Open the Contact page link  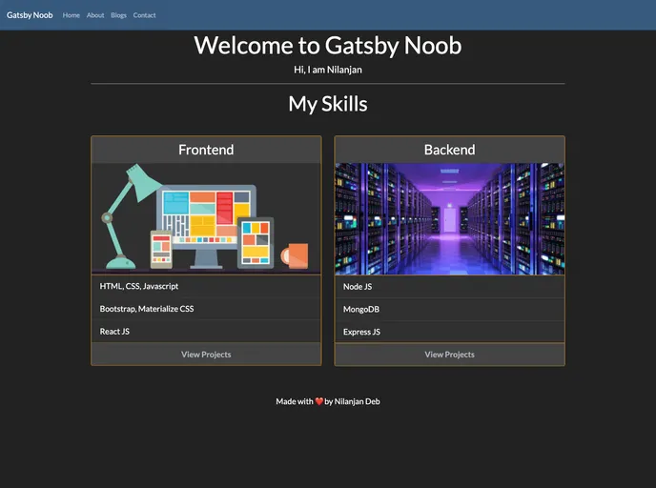[x=144, y=15]
